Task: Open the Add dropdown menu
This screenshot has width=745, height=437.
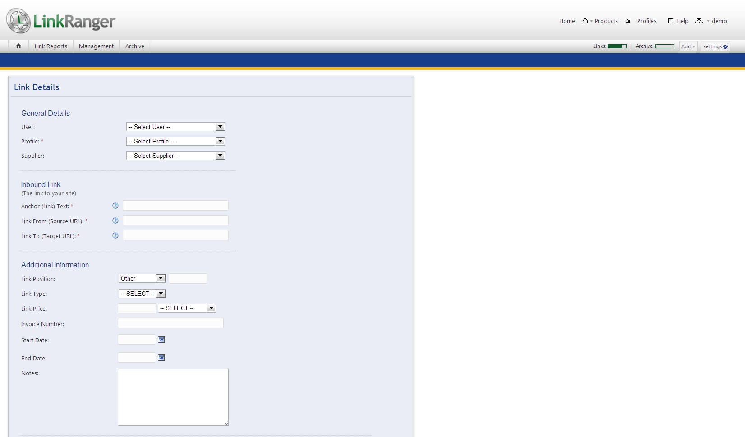Action: coord(688,46)
